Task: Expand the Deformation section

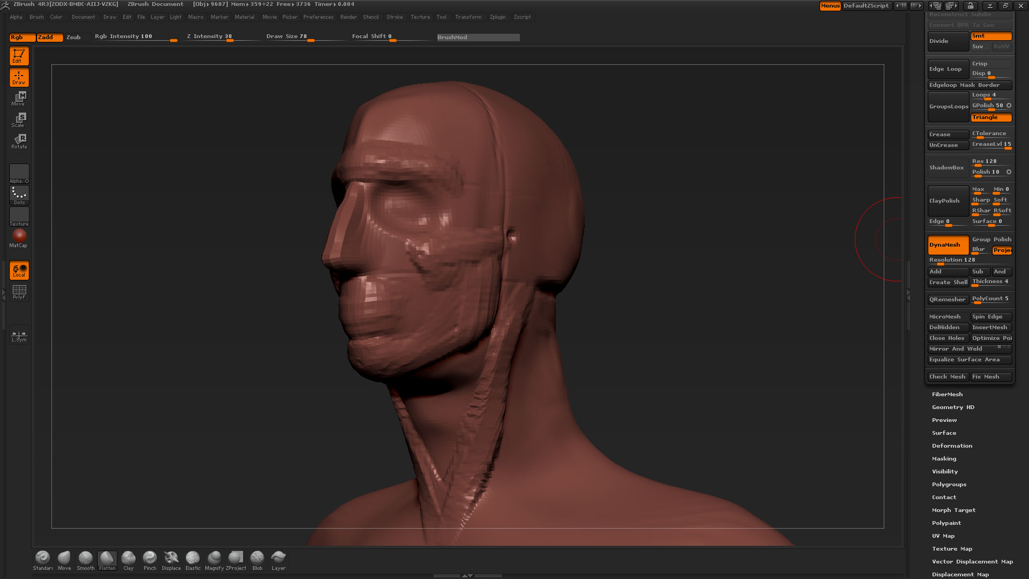Action: [x=951, y=446]
